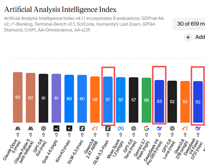
Task: Click the Claude Opus 5 bar showing 63
Action: coord(18,97)
